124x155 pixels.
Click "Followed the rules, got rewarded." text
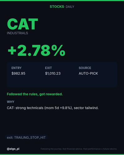tap(35, 94)
